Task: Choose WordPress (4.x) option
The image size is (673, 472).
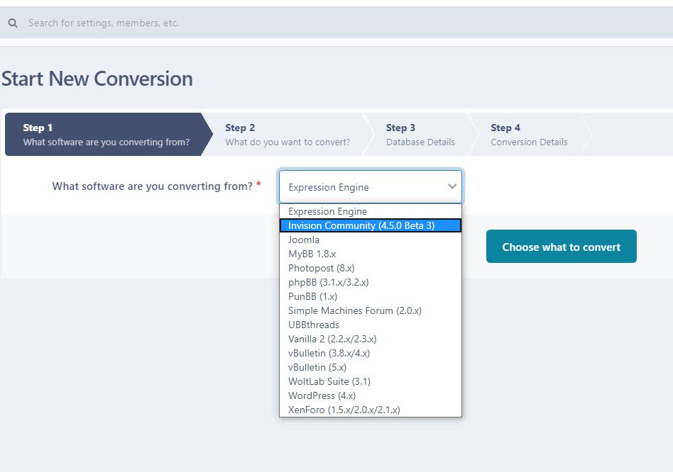Action: pyautogui.click(x=371, y=395)
